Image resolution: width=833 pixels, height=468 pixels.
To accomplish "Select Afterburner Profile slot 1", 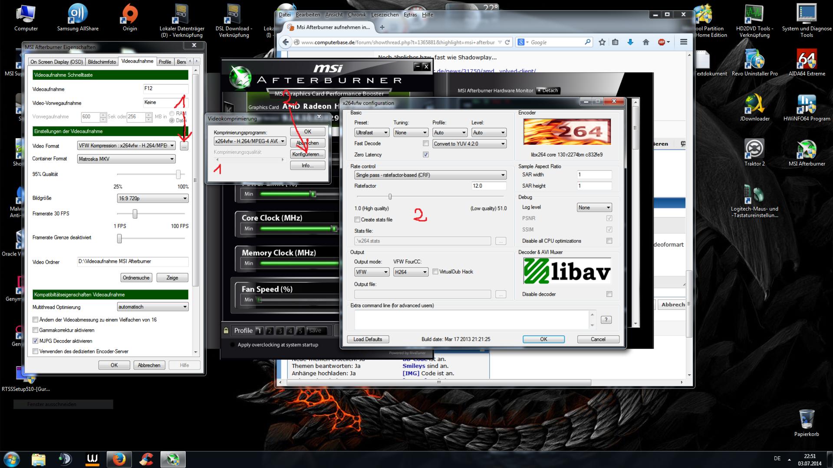I will [x=259, y=331].
